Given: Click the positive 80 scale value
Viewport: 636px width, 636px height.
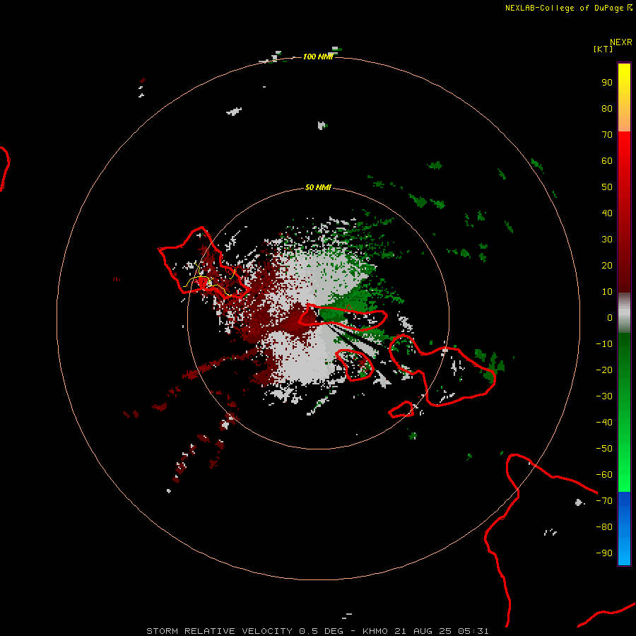Looking at the screenshot, I should pos(607,108).
